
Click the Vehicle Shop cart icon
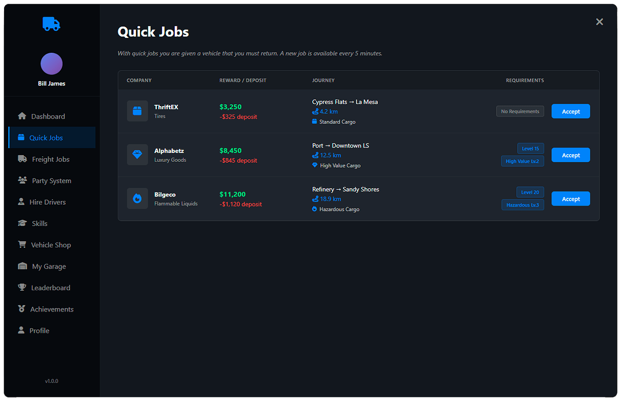[22, 245]
